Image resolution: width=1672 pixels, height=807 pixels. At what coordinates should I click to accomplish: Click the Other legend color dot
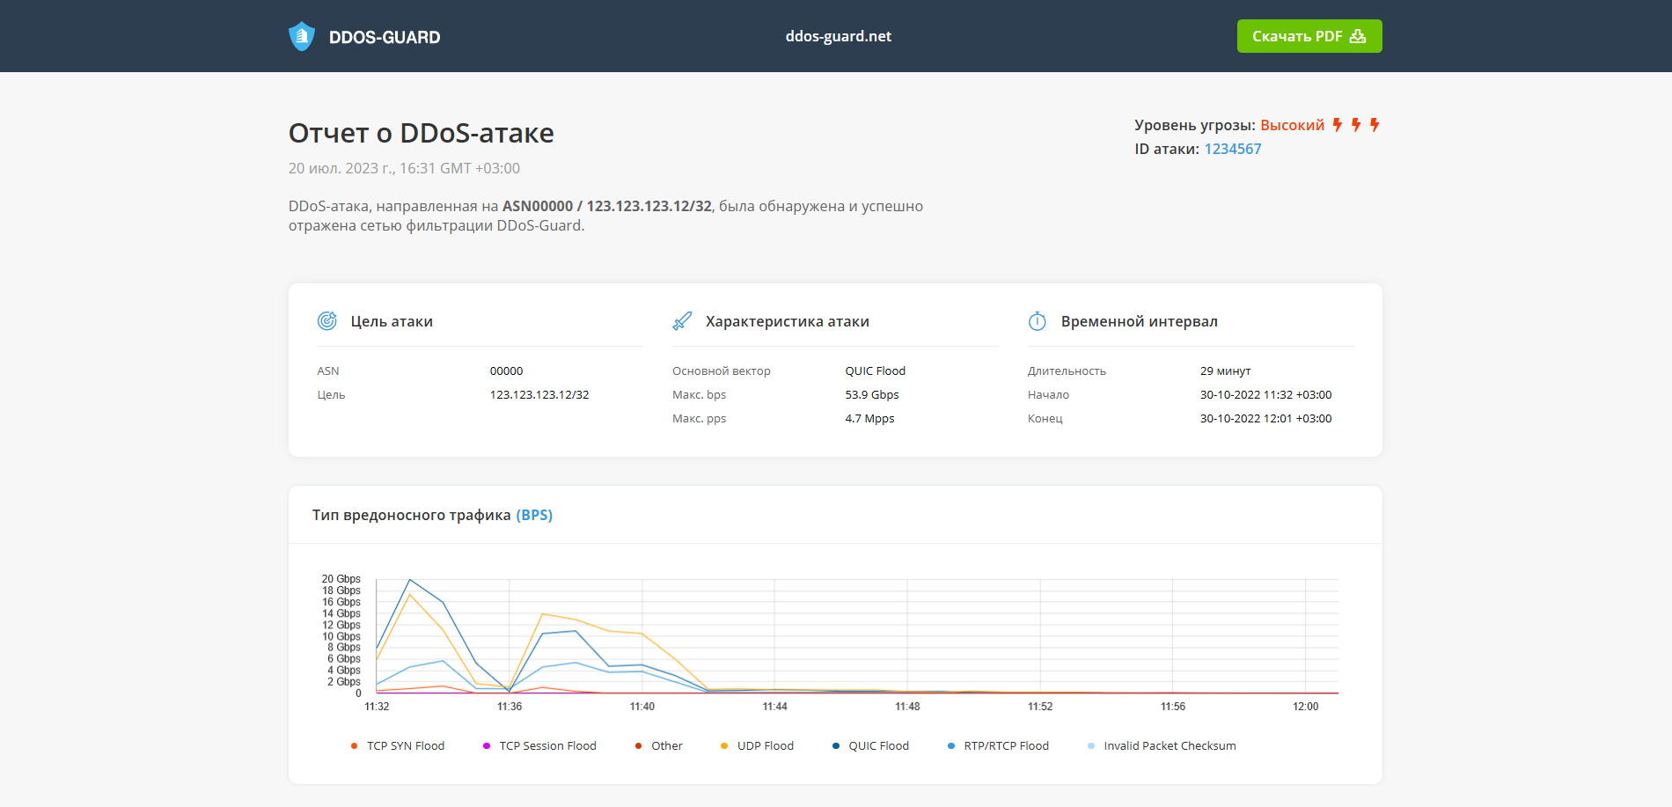click(x=638, y=746)
